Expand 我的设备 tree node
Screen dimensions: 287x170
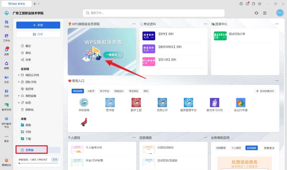click(19, 96)
